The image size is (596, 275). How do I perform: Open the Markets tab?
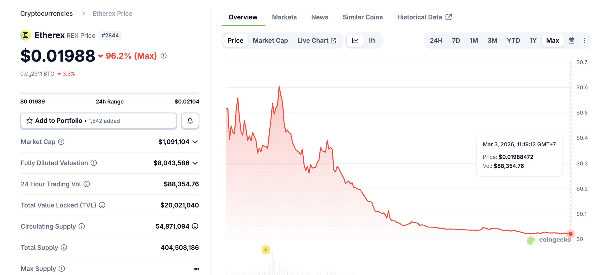click(284, 17)
